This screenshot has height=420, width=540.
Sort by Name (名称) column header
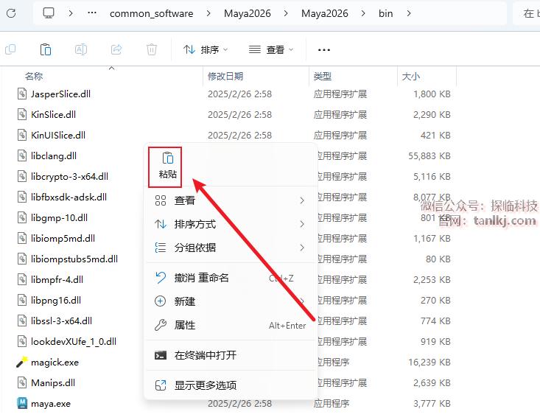pyautogui.click(x=34, y=76)
